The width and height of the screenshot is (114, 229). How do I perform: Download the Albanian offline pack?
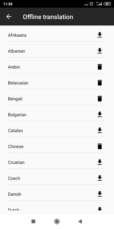click(100, 51)
